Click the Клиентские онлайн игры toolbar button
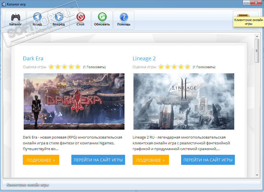Screen dimensions: 264x192 click(x=246, y=20)
